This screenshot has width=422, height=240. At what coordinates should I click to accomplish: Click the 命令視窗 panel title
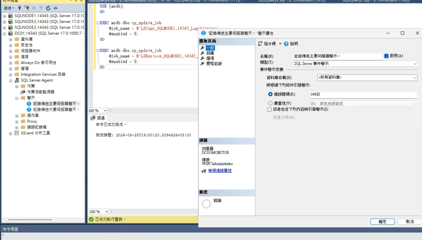pos(10,229)
